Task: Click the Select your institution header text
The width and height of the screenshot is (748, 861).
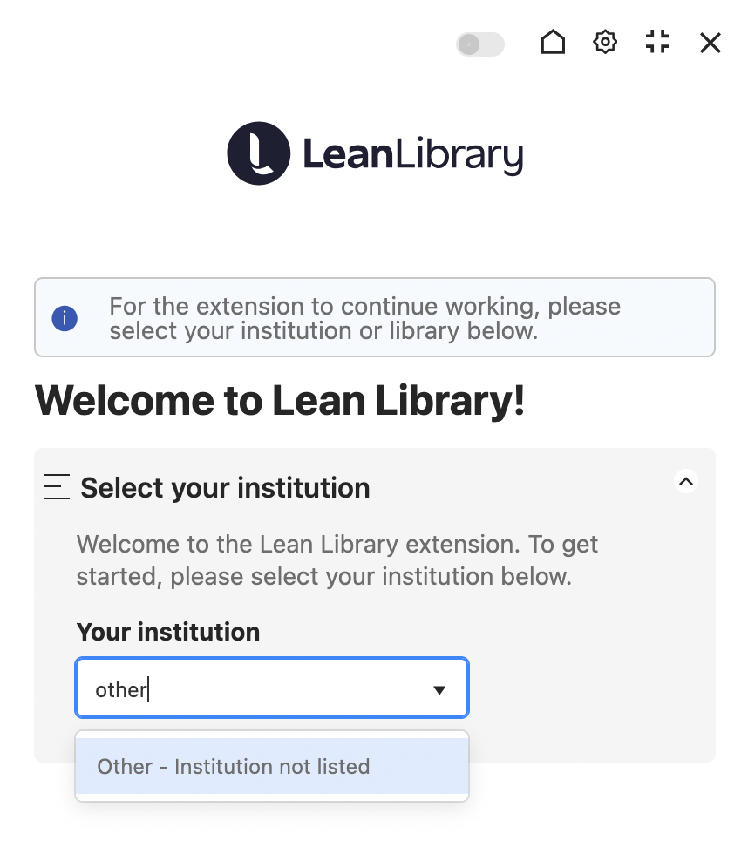Action: pos(224,487)
